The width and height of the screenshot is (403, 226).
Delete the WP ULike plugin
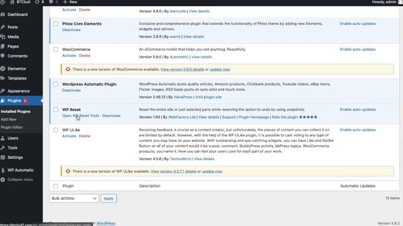pyautogui.click(x=84, y=136)
